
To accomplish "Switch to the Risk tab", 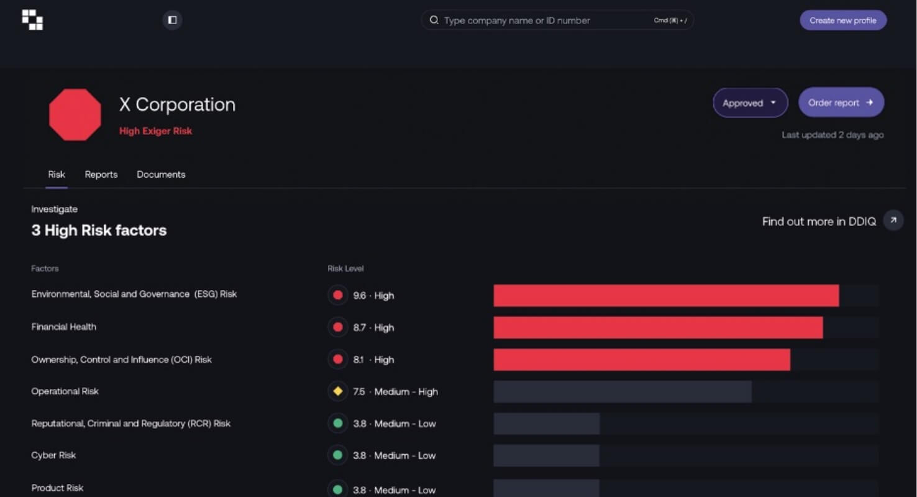I will coord(57,175).
